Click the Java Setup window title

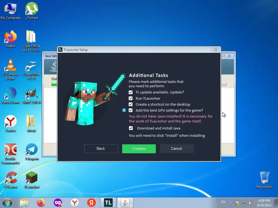(x=51, y=56)
